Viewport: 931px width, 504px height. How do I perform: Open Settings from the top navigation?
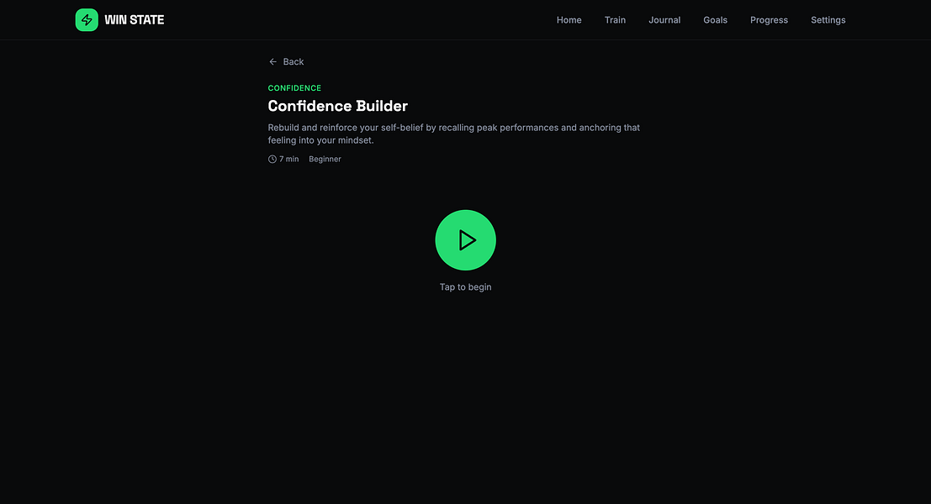pos(828,19)
